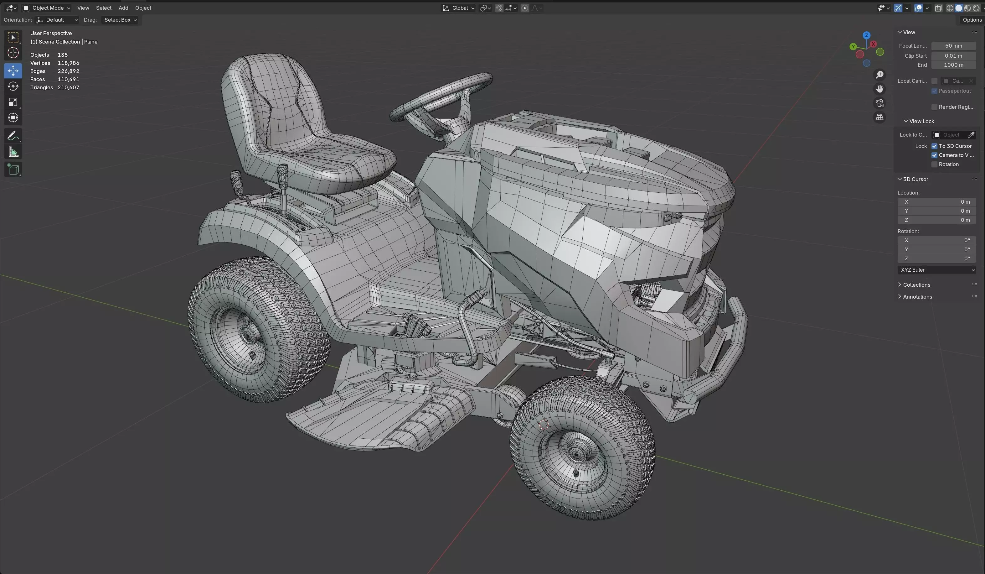This screenshot has height=574, width=985.
Task: Open the View menu
Action: point(83,8)
